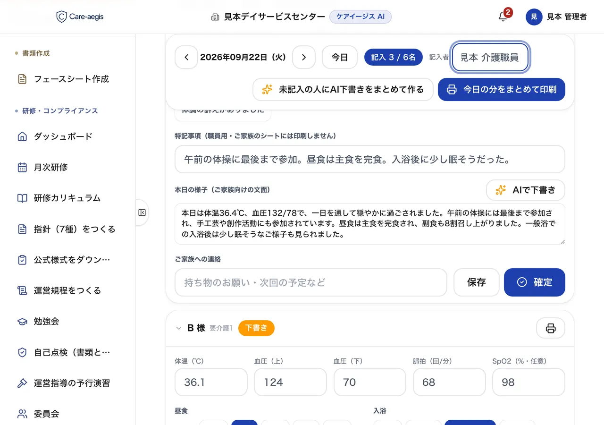Click the building icon beside 見本デイサービスセンター
Viewport: 604px width, 425px height.
point(215,17)
